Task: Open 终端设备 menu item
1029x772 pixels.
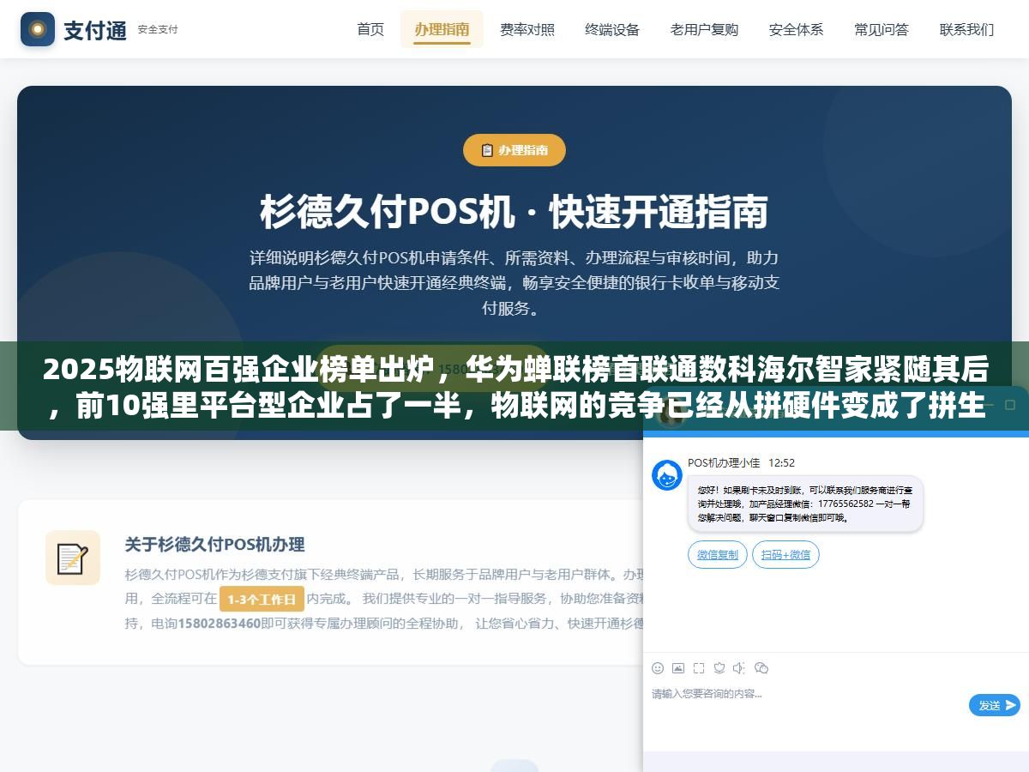Action: pyautogui.click(x=612, y=29)
